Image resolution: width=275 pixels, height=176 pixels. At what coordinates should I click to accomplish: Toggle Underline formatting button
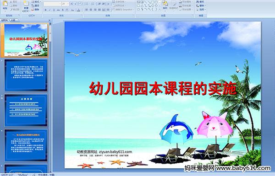(x=54, y=10)
